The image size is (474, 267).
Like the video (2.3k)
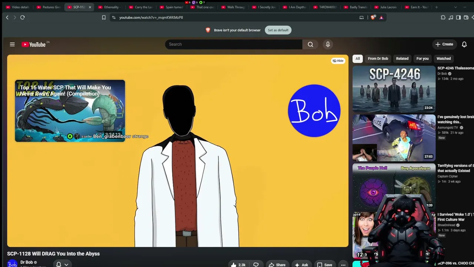point(238,265)
